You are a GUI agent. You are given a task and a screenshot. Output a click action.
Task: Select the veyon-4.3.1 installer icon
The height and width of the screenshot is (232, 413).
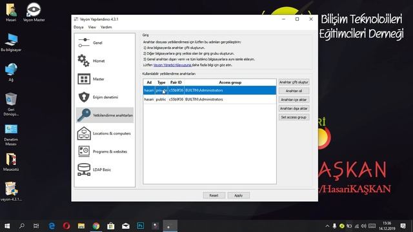(x=11, y=191)
